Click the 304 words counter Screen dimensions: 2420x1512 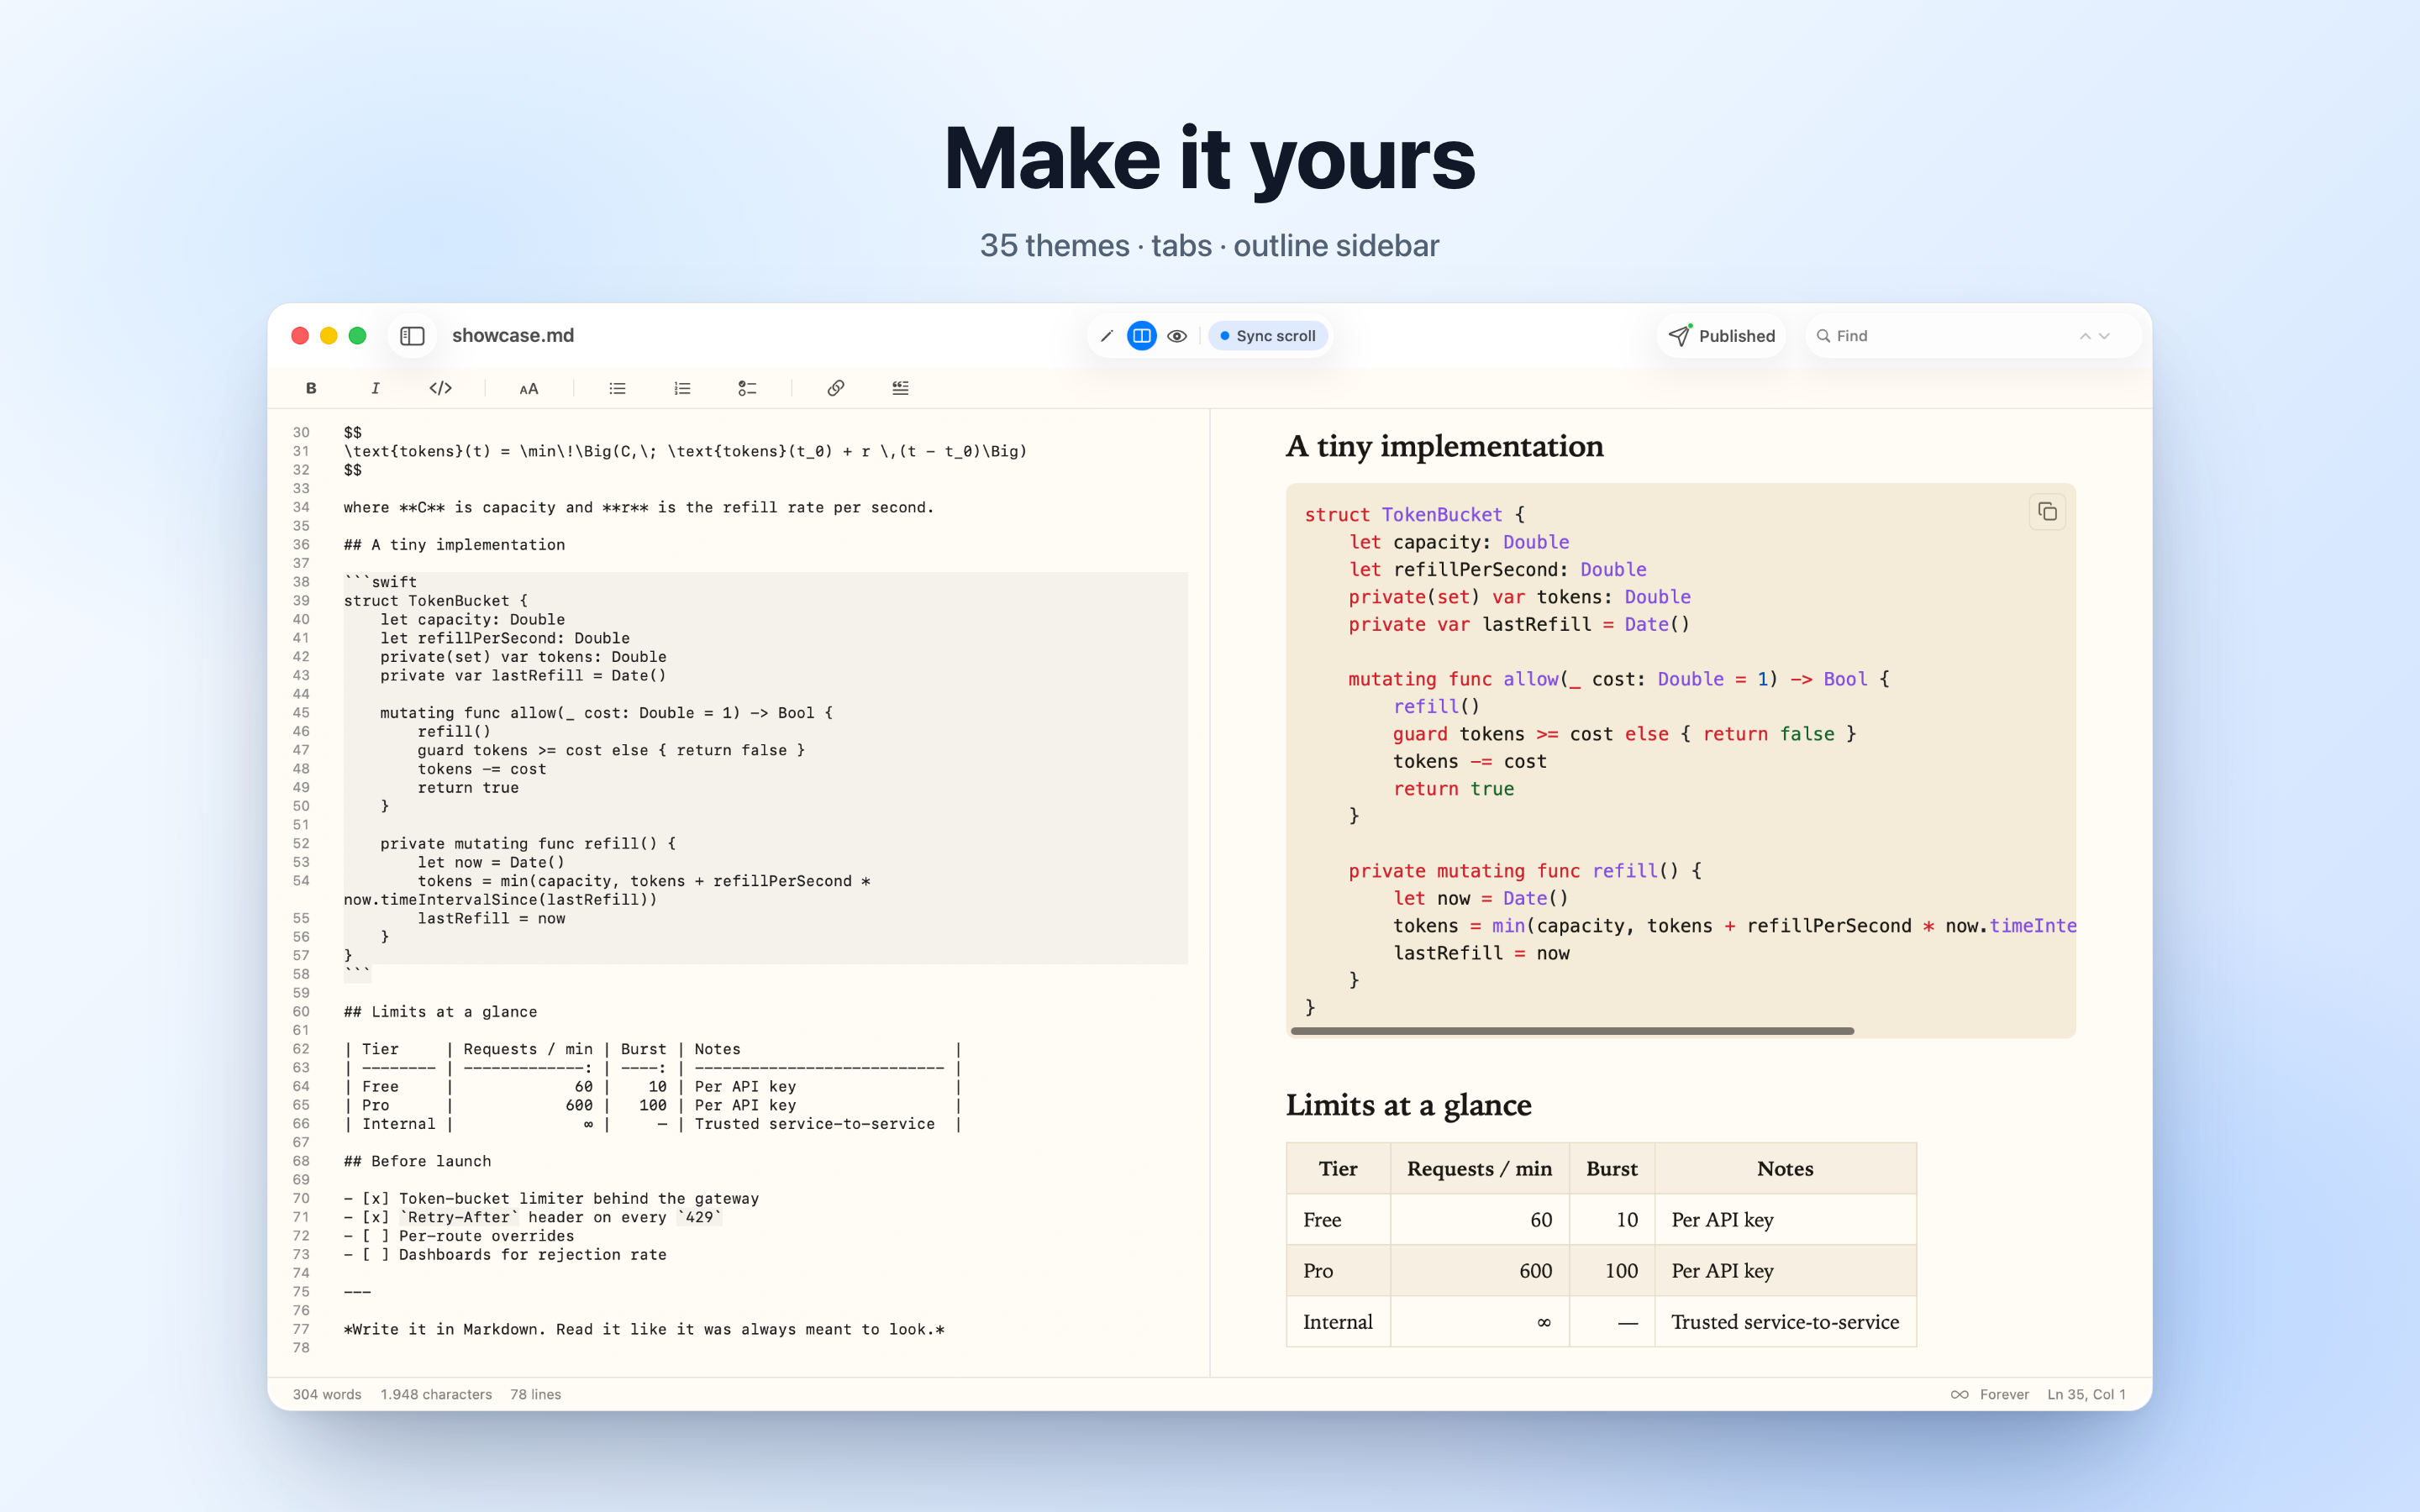(327, 1394)
